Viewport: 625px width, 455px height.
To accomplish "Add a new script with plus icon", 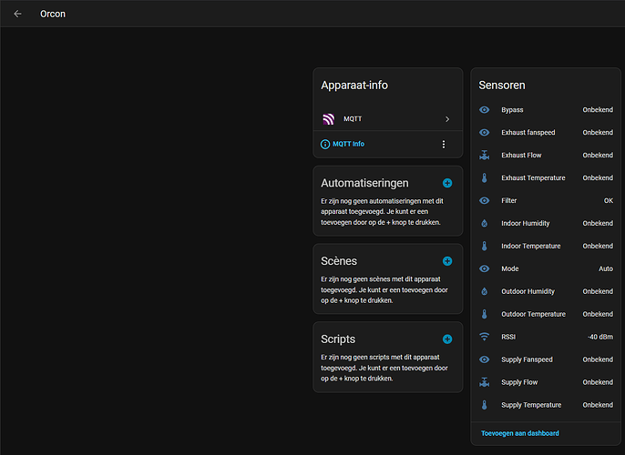I will click(x=447, y=339).
